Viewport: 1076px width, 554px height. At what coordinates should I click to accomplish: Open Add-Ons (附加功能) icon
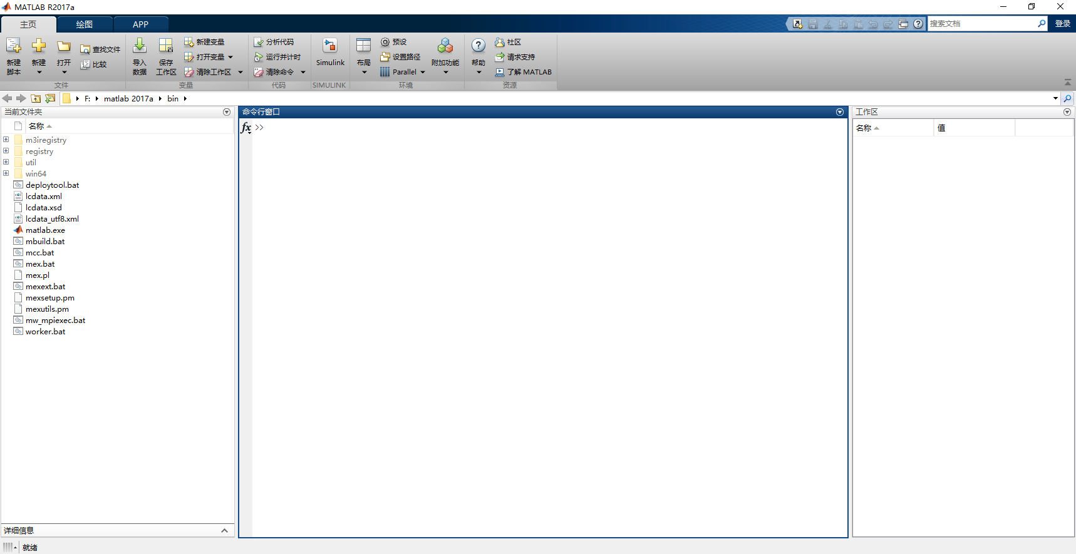pyautogui.click(x=445, y=46)
